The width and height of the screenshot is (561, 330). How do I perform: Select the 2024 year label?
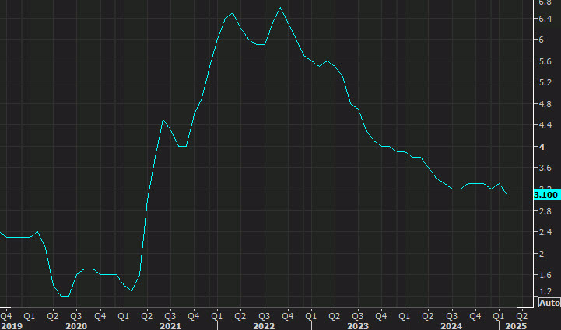pyautogui.click(x=451, y=325)
